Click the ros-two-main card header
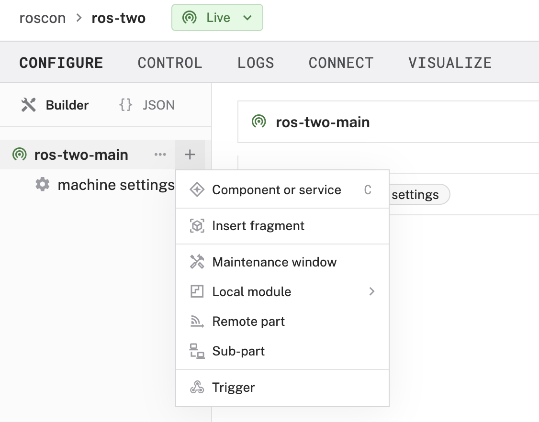 [388, 122]
